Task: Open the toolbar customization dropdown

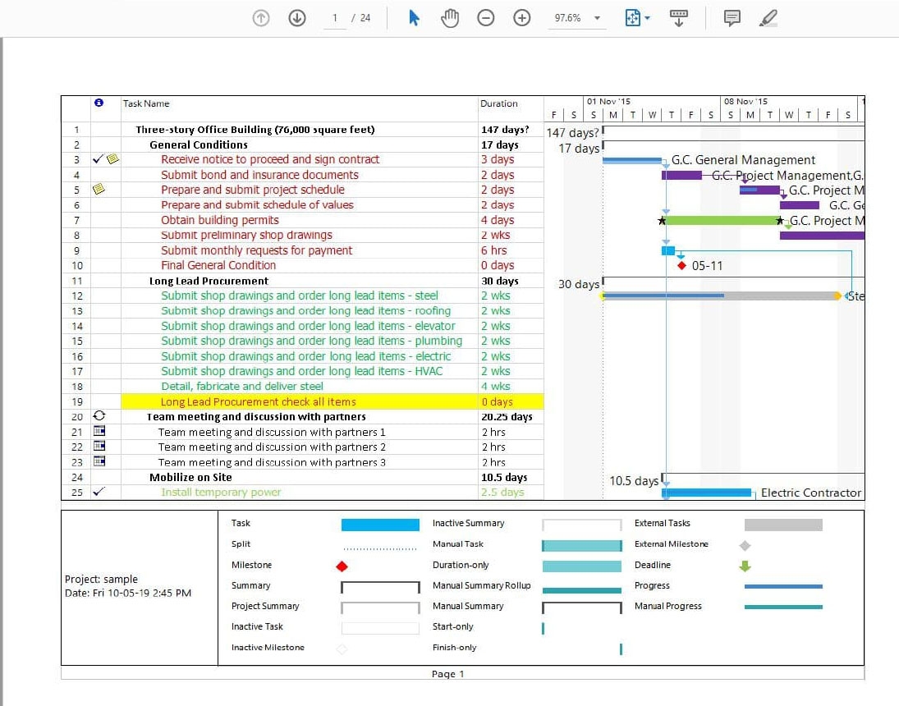Action: point(679,17)
